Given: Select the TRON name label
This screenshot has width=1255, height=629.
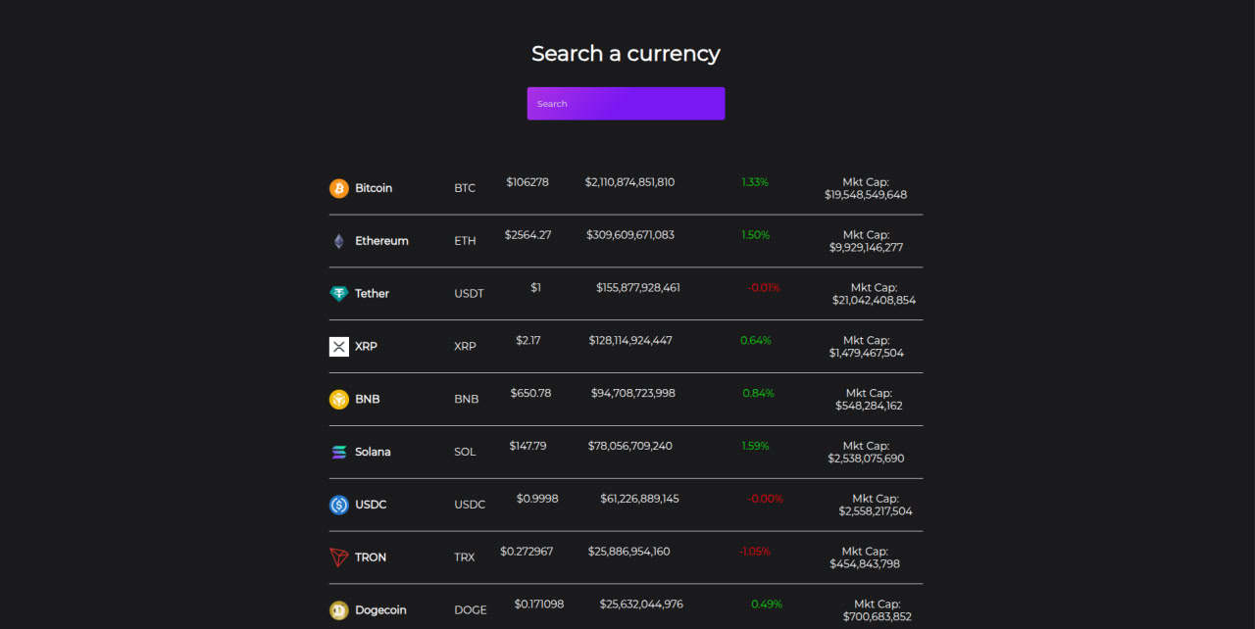Looking at the screenshot, I should [x=371, y=557].
